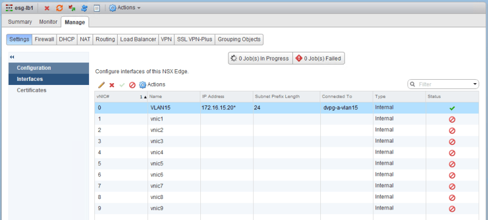Click the disconnected status icon for vnic2
Screen dimensions: 488x220
(x=452, y=131)
